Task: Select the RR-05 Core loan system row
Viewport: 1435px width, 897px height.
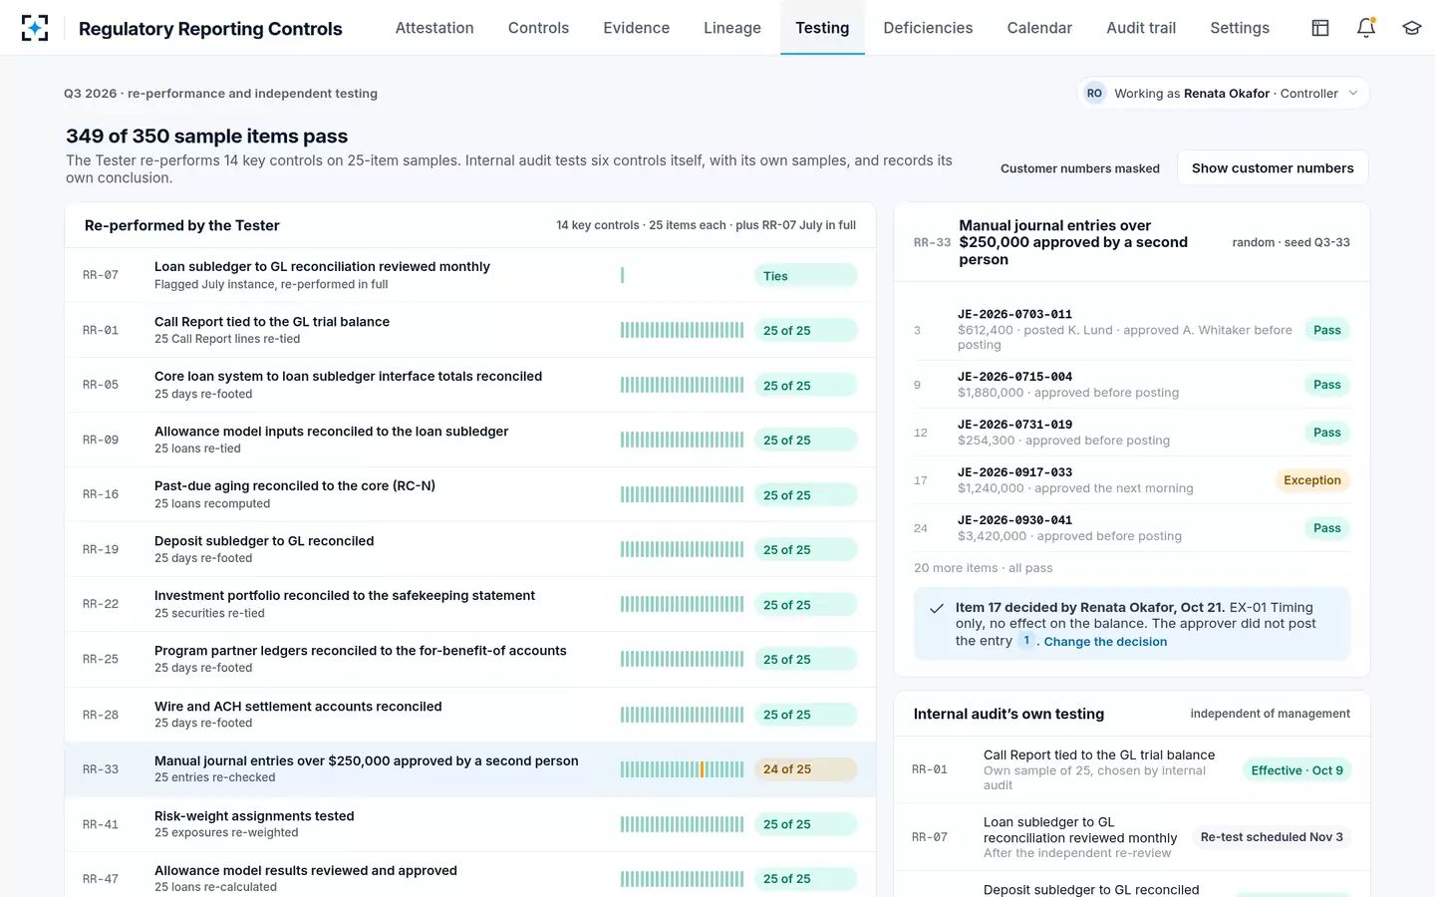Action: (x=470, y=385)
